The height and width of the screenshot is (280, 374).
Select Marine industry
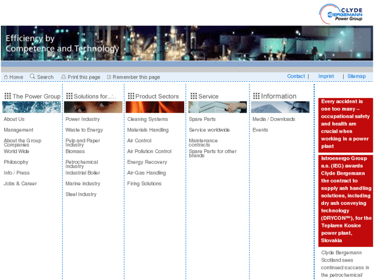(83, 183)
